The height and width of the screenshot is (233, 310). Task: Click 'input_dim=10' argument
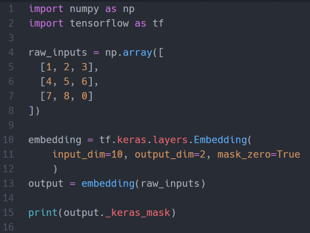[88, 154]
